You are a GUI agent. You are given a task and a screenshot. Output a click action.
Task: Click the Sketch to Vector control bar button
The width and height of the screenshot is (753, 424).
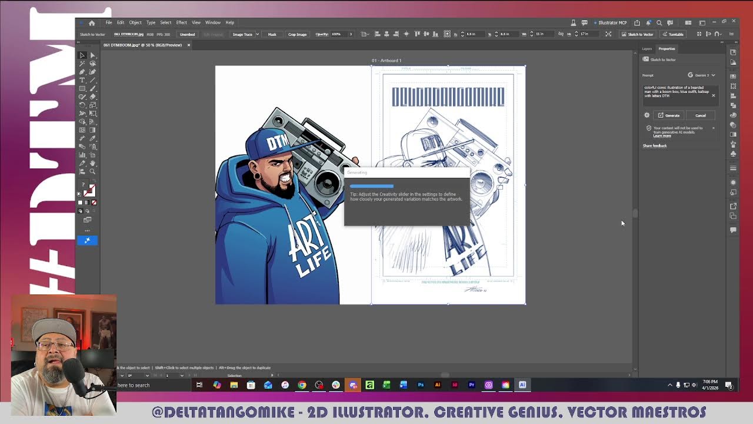pyautogui.click(x=637, y=34)
